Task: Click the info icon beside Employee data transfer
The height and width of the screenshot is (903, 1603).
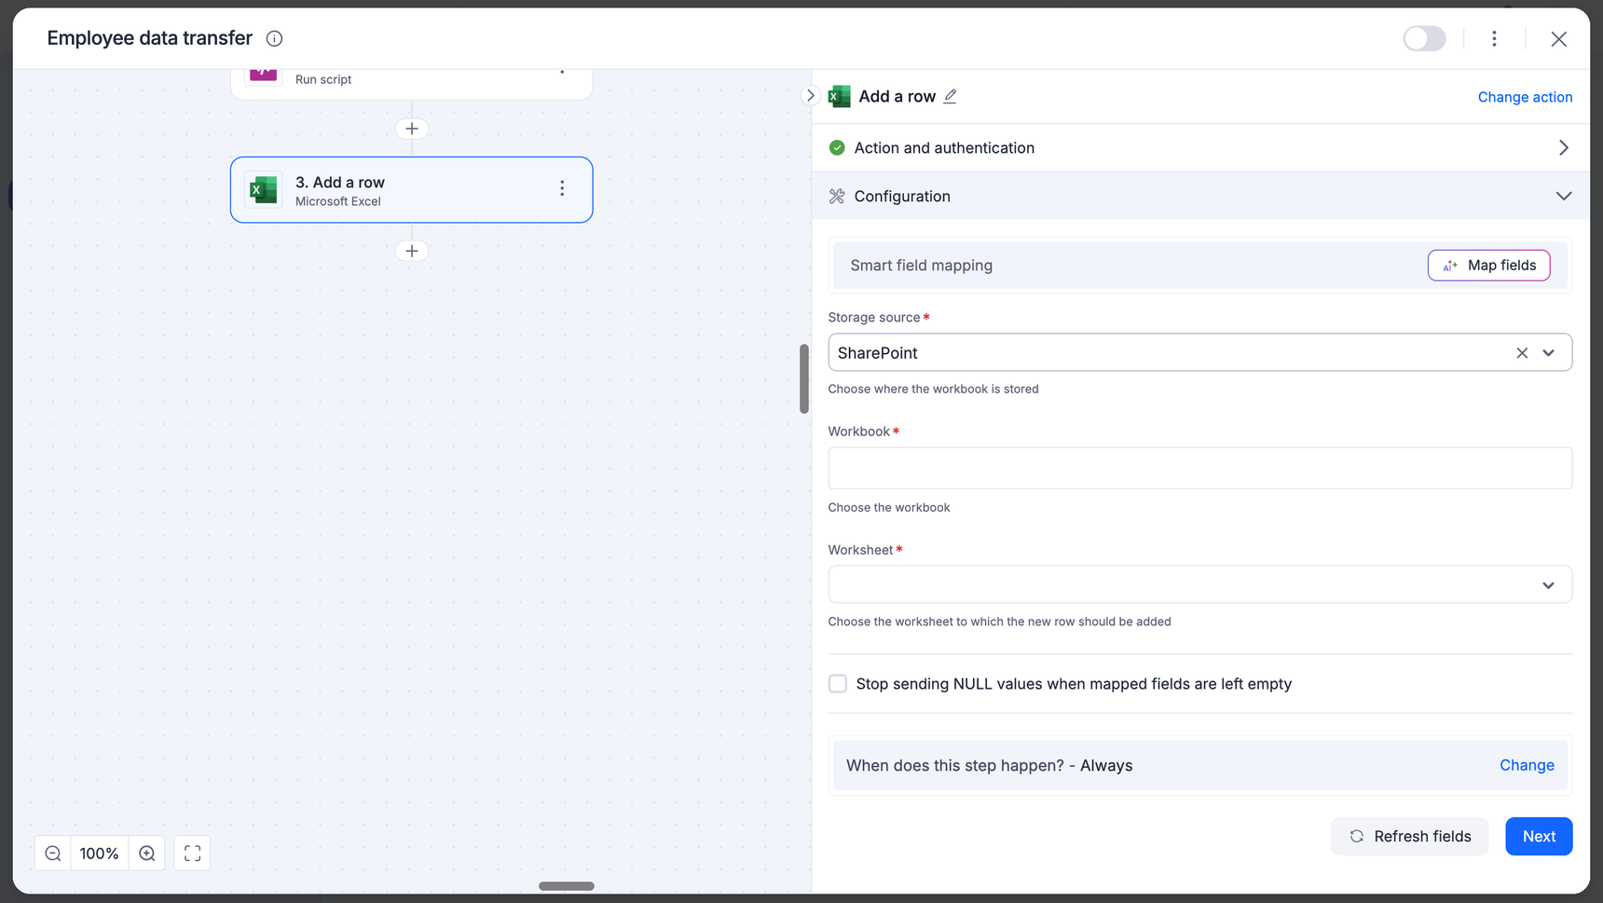Action: (274, 38)
